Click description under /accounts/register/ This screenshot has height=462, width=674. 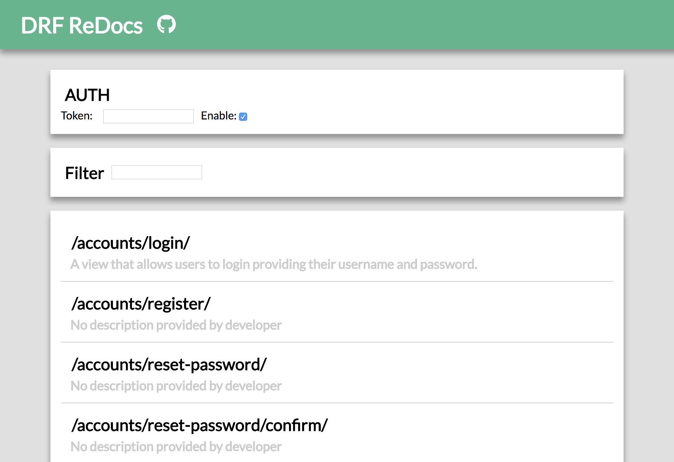click(x=176, y=325)
